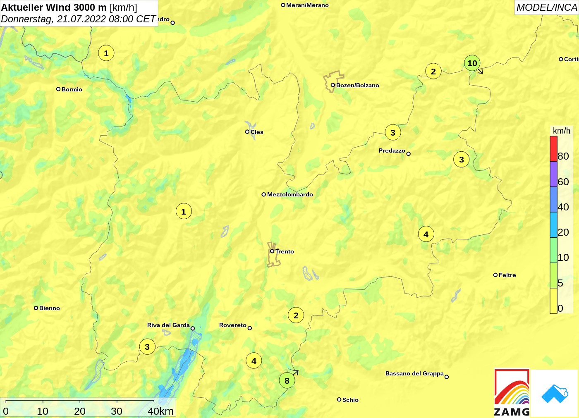Pick the red legend color band above 80
Image resolution: width=579 pixels, height=418 pixels.
(553, 149)
